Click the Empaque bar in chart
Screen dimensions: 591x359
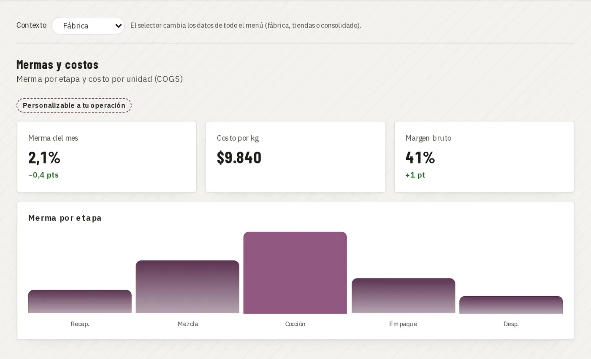[x=403, y=296]
